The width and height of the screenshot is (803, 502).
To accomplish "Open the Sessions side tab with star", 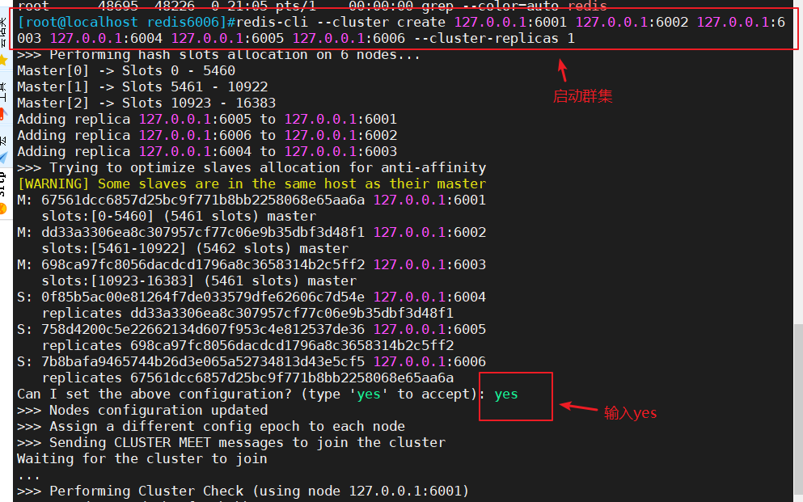I will [3, 42].
